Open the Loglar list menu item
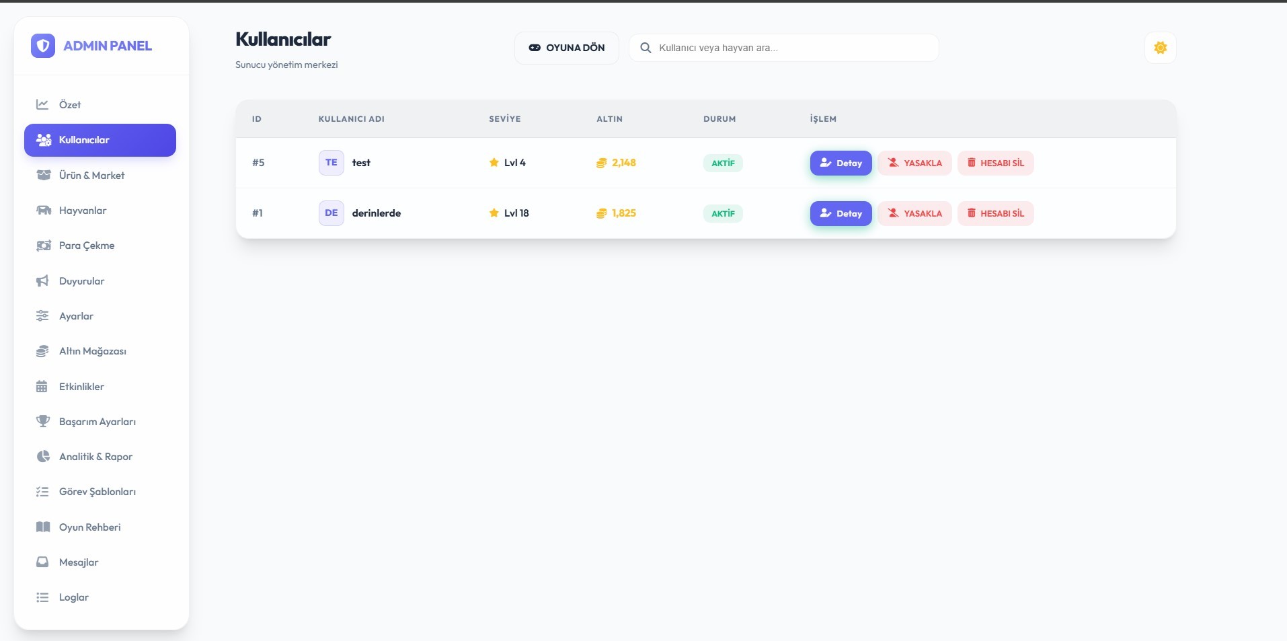 click(73, 597)
